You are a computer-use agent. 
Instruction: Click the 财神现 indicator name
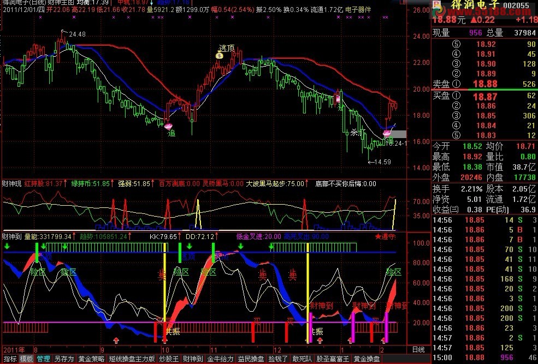click(11, 184)
